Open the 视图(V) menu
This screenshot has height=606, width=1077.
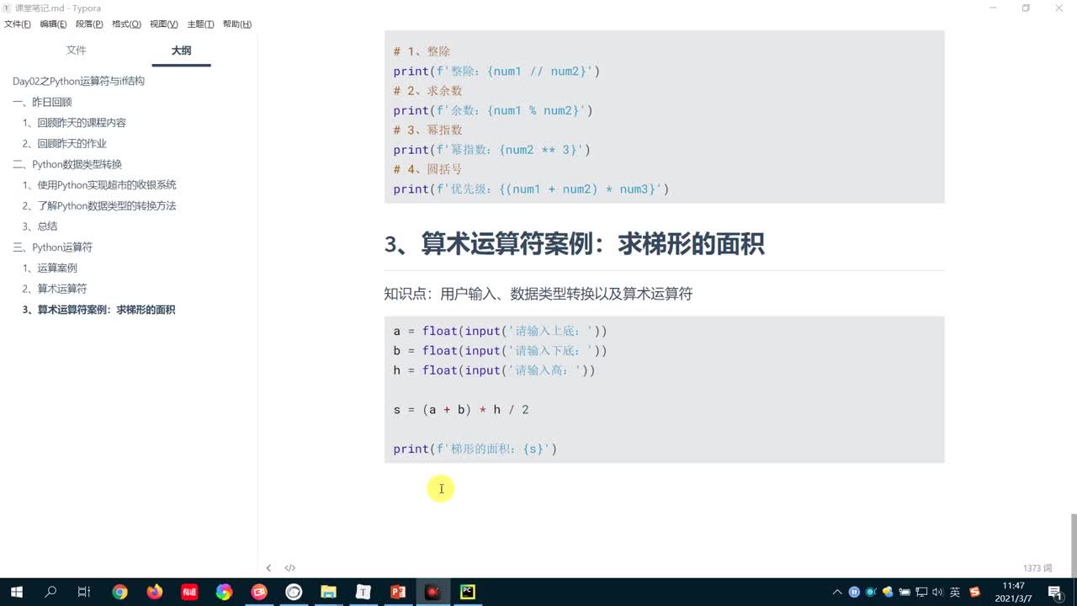click(164, 24)
